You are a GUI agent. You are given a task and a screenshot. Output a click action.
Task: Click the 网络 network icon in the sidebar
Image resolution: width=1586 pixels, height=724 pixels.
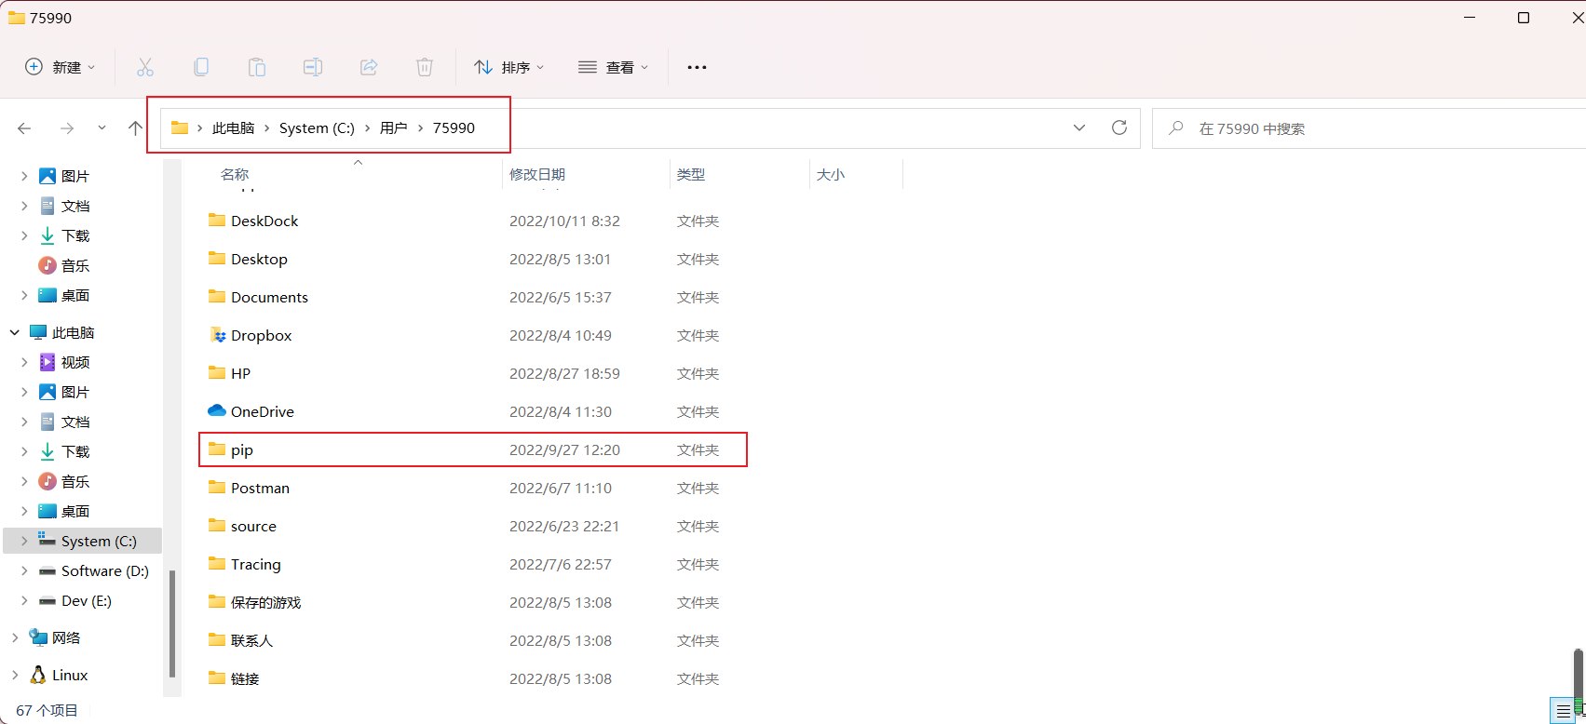pos(38,637)
